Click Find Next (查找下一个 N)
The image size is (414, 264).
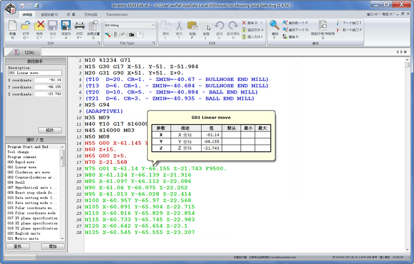coord(295,30)
